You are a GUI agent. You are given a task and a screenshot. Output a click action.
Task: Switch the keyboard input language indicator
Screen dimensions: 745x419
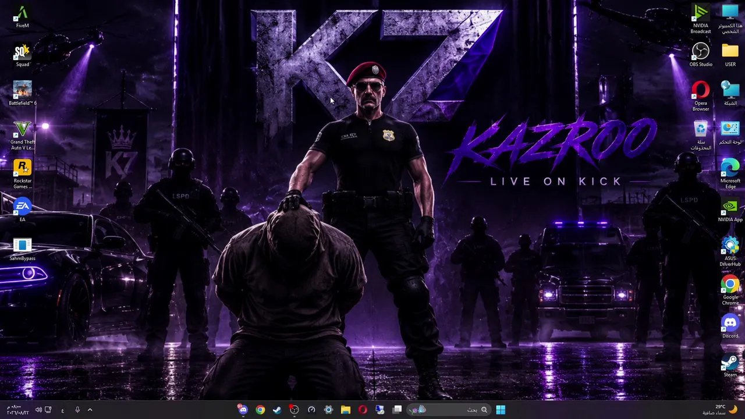click(63, 410)
